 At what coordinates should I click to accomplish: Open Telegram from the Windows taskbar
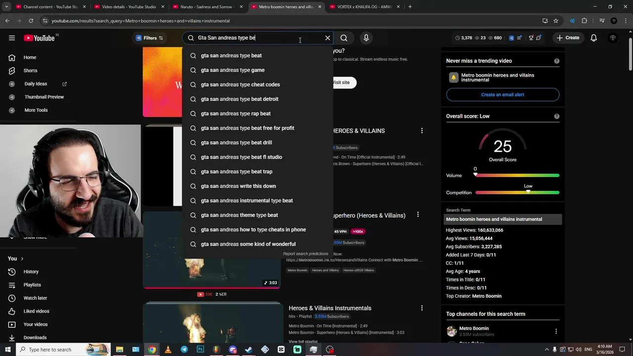pyautogui.click(x=184, y=350)
